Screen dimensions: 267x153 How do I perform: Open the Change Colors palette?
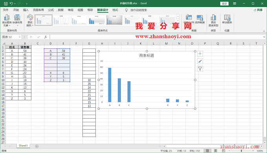pos(30,20)
